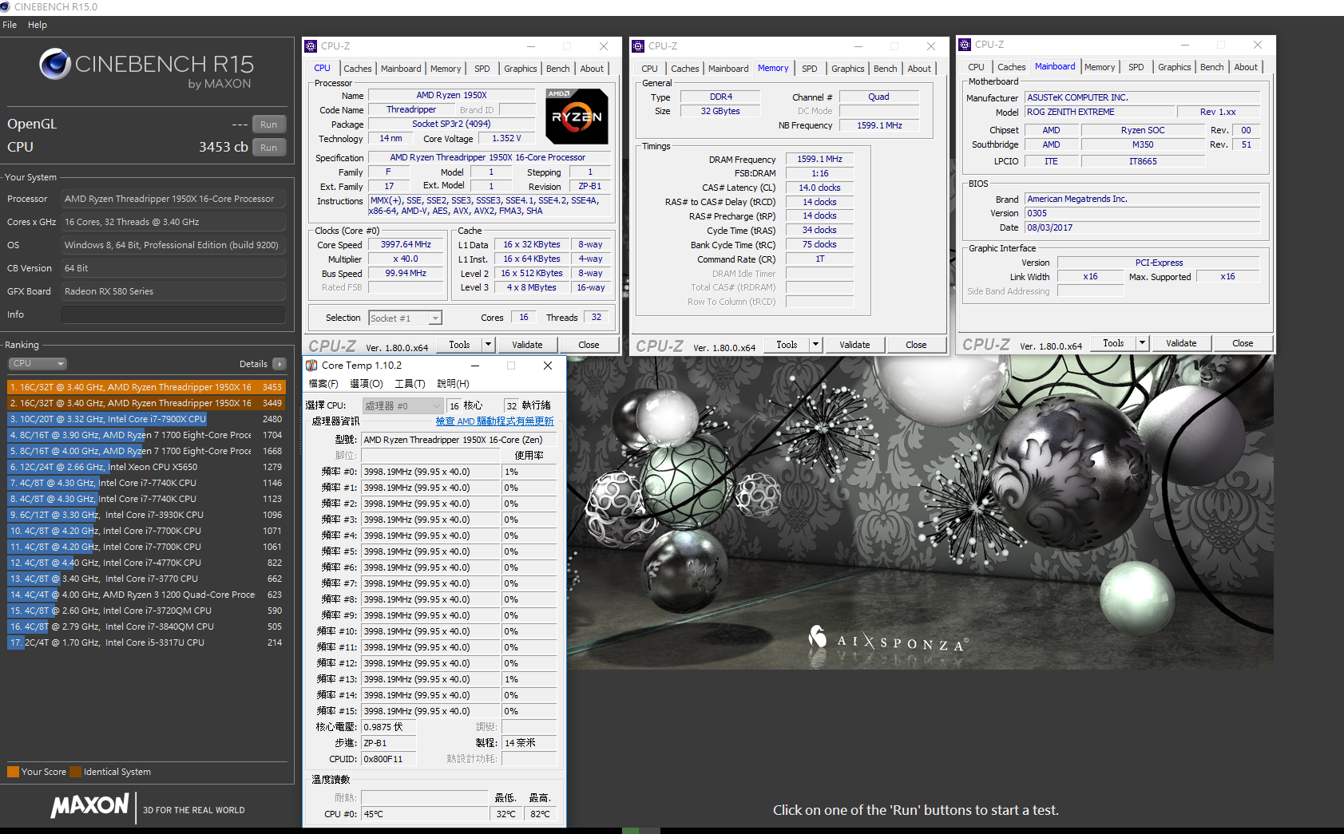Click Validate in the Memory CPU-Z window
Screen dimensions: 1344x834
pos(854,345)
